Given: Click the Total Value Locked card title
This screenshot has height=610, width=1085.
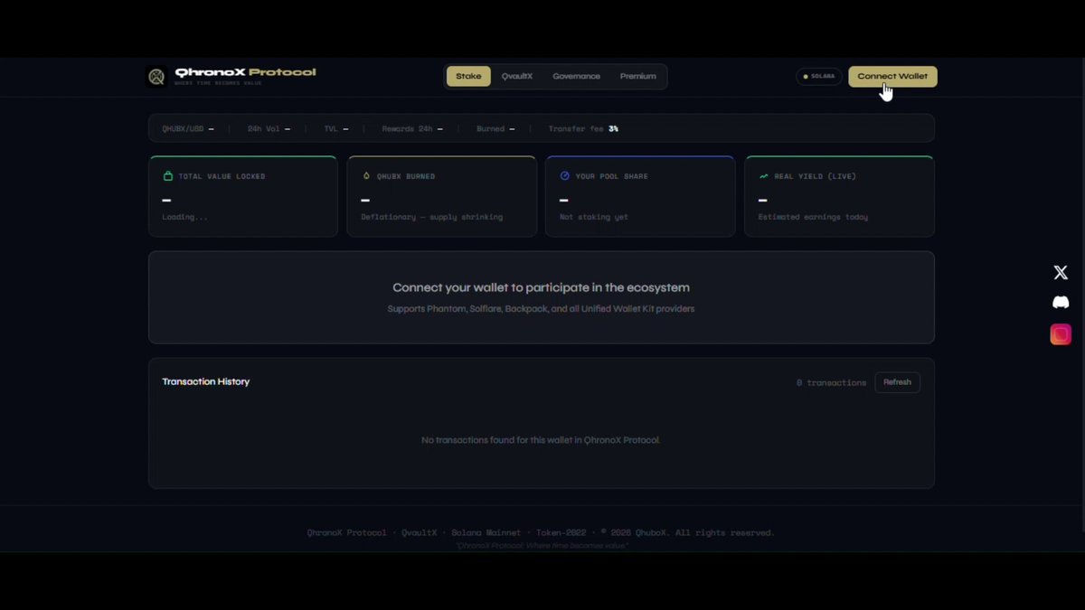Looking at the screenshot, I should click(222, 176).
